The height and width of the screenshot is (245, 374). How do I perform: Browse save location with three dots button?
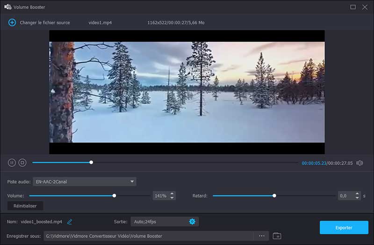click(x=262, y=236)
